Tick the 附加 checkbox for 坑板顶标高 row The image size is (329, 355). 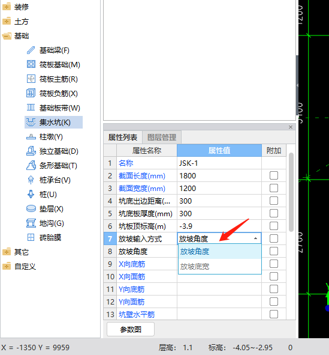[x=274, y=226]
